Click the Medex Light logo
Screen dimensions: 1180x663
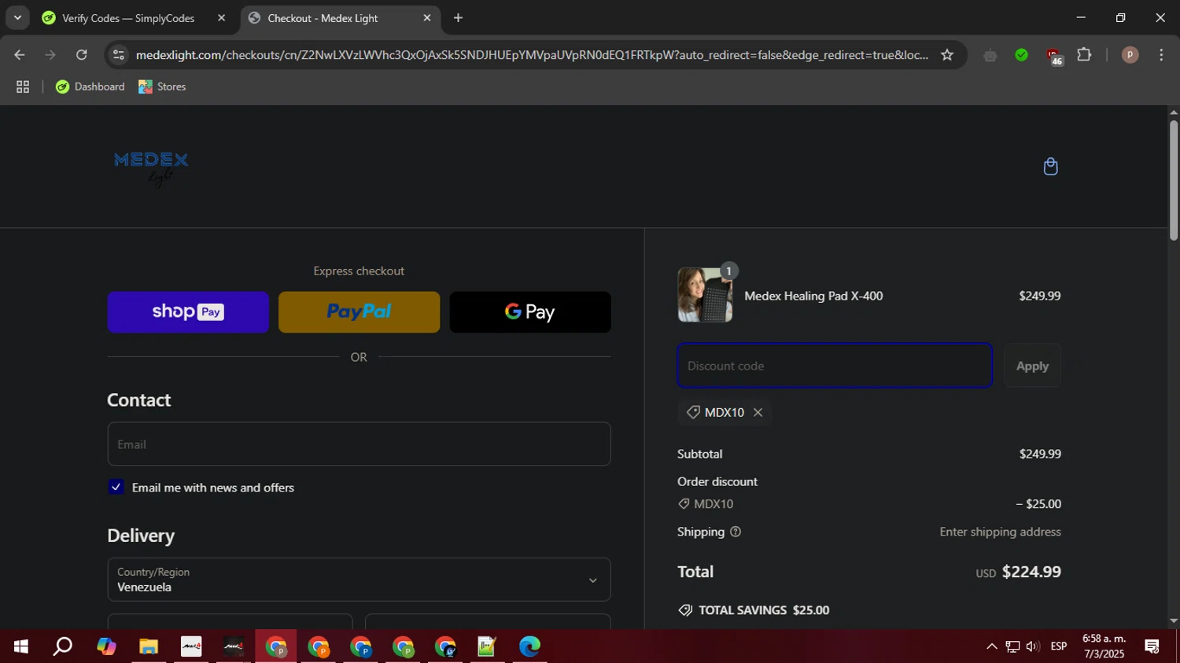coord(151,168)
